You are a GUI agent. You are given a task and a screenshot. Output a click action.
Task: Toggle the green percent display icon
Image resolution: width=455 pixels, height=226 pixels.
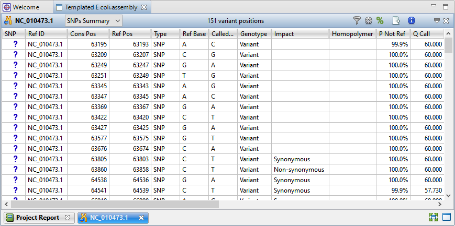coord(380,20)
